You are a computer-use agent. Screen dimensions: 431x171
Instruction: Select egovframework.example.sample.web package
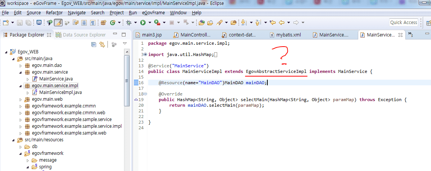69,133
